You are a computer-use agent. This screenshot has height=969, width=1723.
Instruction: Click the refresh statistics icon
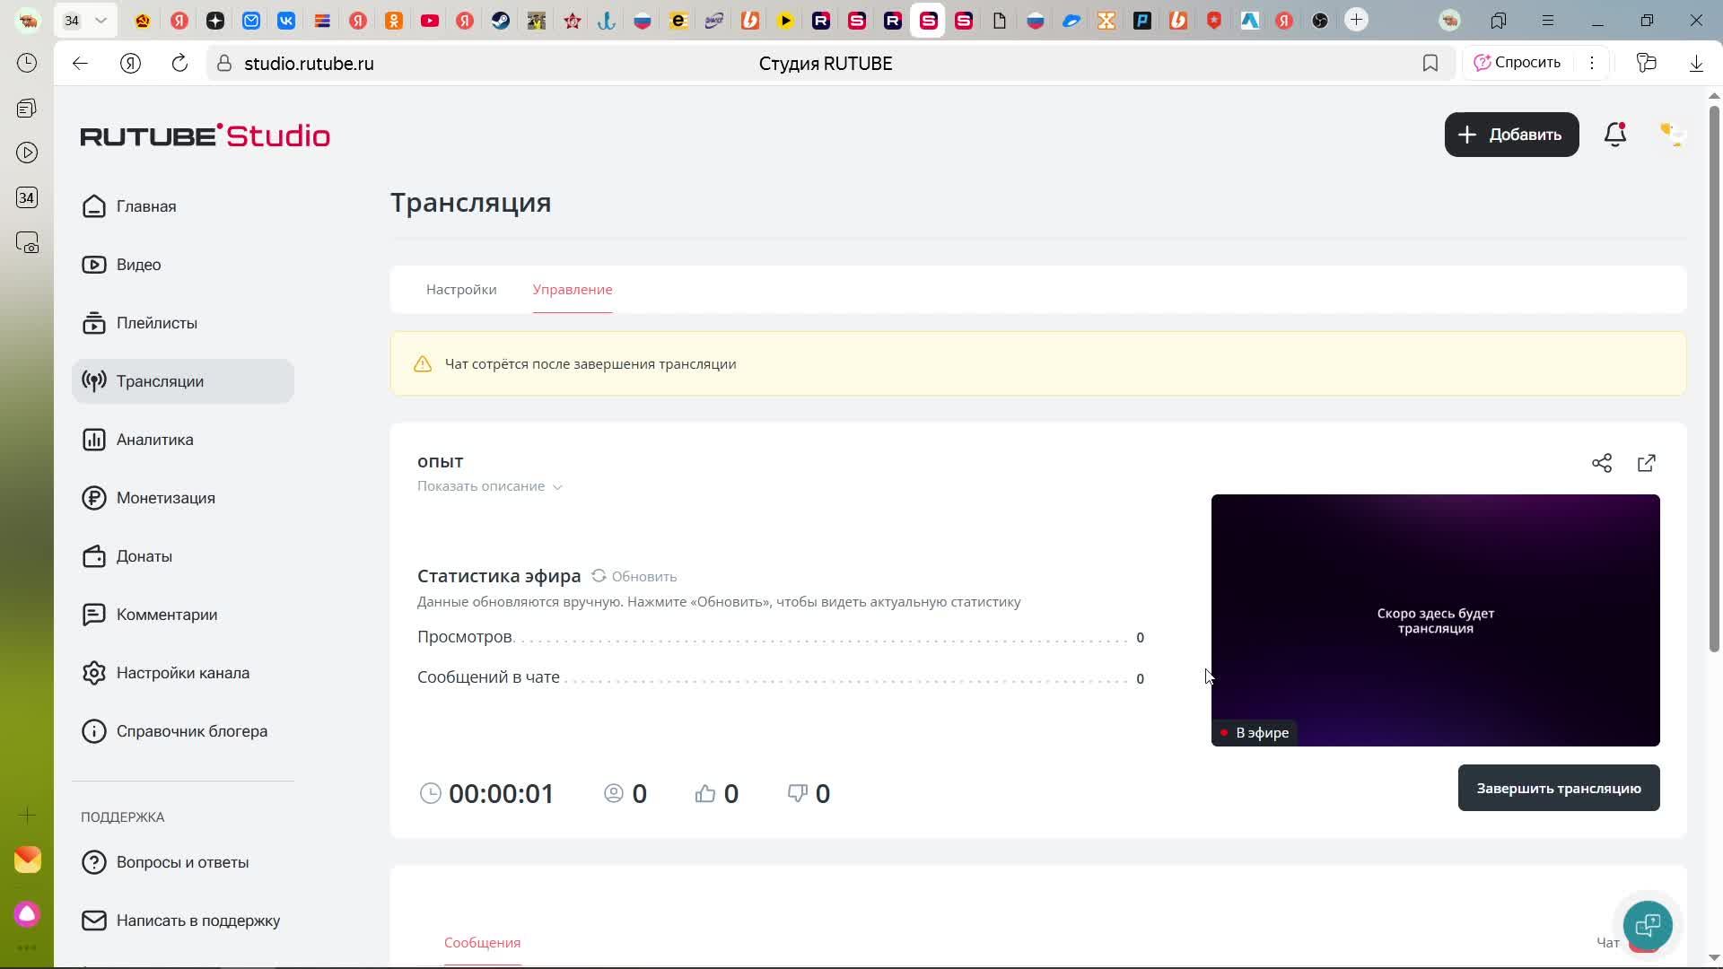599,576
